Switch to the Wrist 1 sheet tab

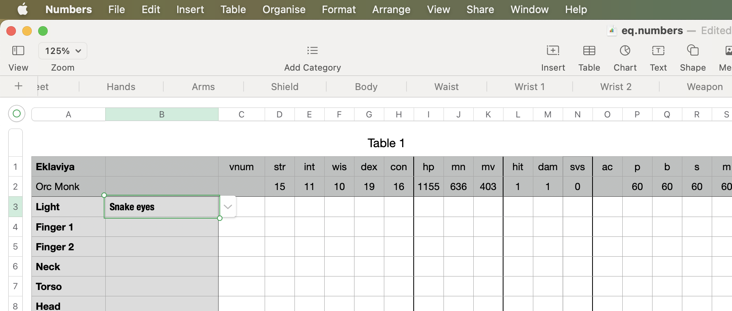[x=529, y=86]
